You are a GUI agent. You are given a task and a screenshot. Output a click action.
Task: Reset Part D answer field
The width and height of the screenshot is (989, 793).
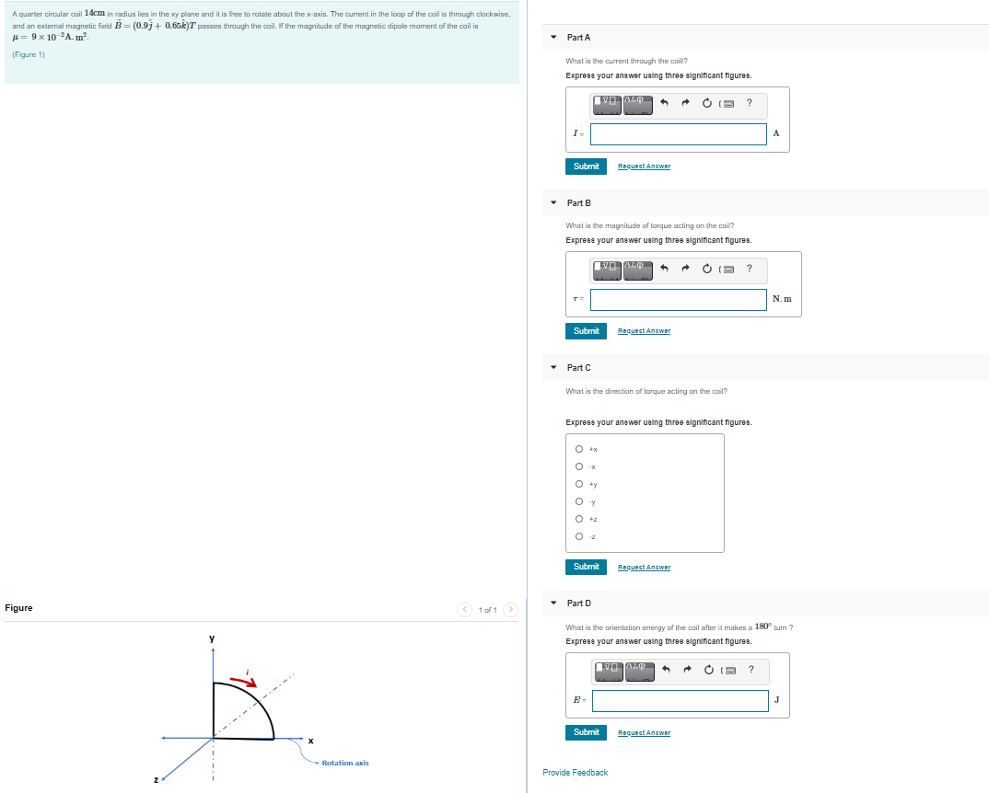[709, 670]
